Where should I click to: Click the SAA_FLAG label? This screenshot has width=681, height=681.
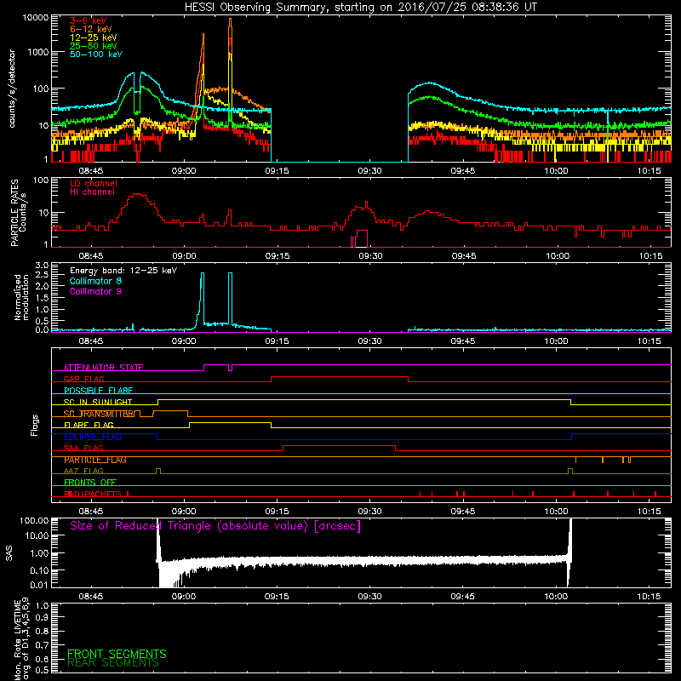(83, 449)
